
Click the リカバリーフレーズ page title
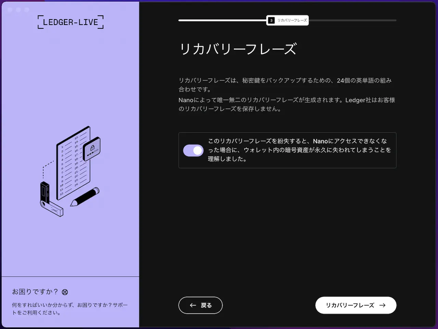coord(238,49)
